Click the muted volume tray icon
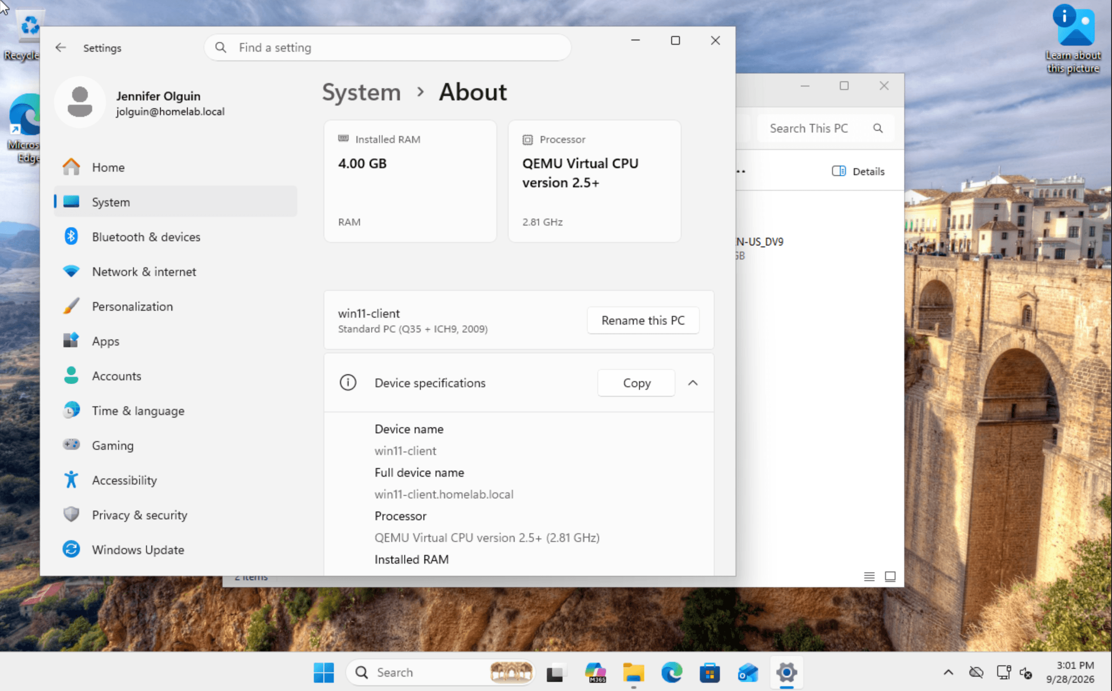This screenshot has height=691, width=1112. [x=1025, y=673]
